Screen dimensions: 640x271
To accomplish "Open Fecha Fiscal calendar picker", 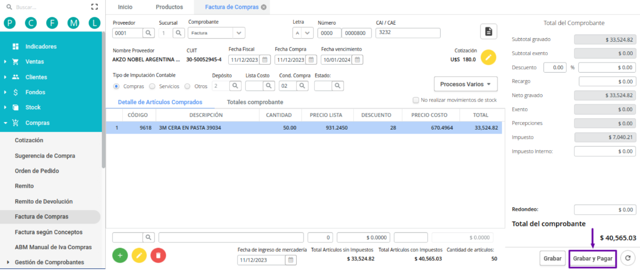I will click(265, 60).
